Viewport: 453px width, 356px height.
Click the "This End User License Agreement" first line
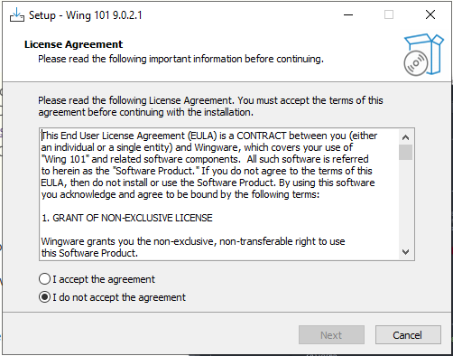[209, 136]
